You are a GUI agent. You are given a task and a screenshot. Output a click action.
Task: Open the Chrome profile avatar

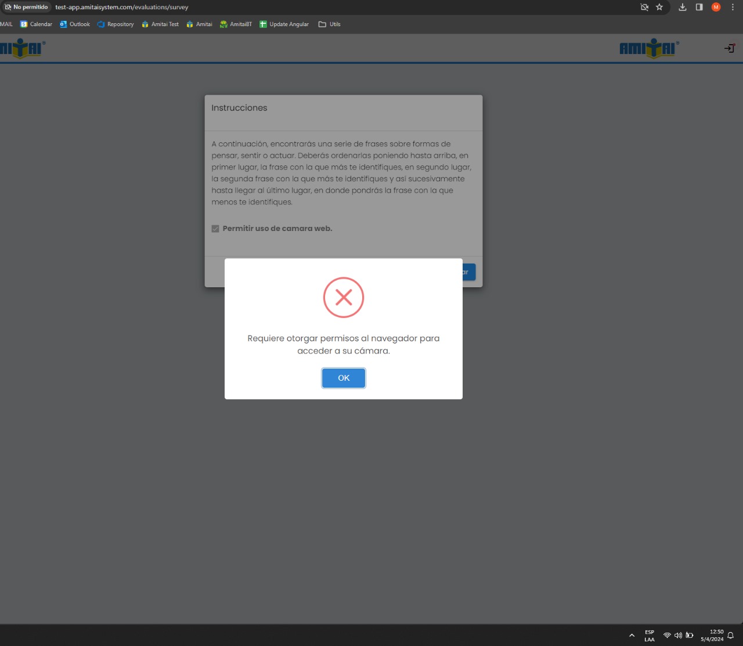click(x=716, y=8)
